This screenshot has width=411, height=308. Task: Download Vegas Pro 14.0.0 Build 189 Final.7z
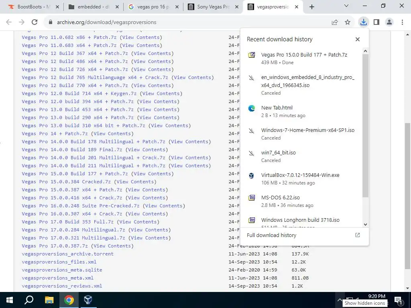(72, 150)
